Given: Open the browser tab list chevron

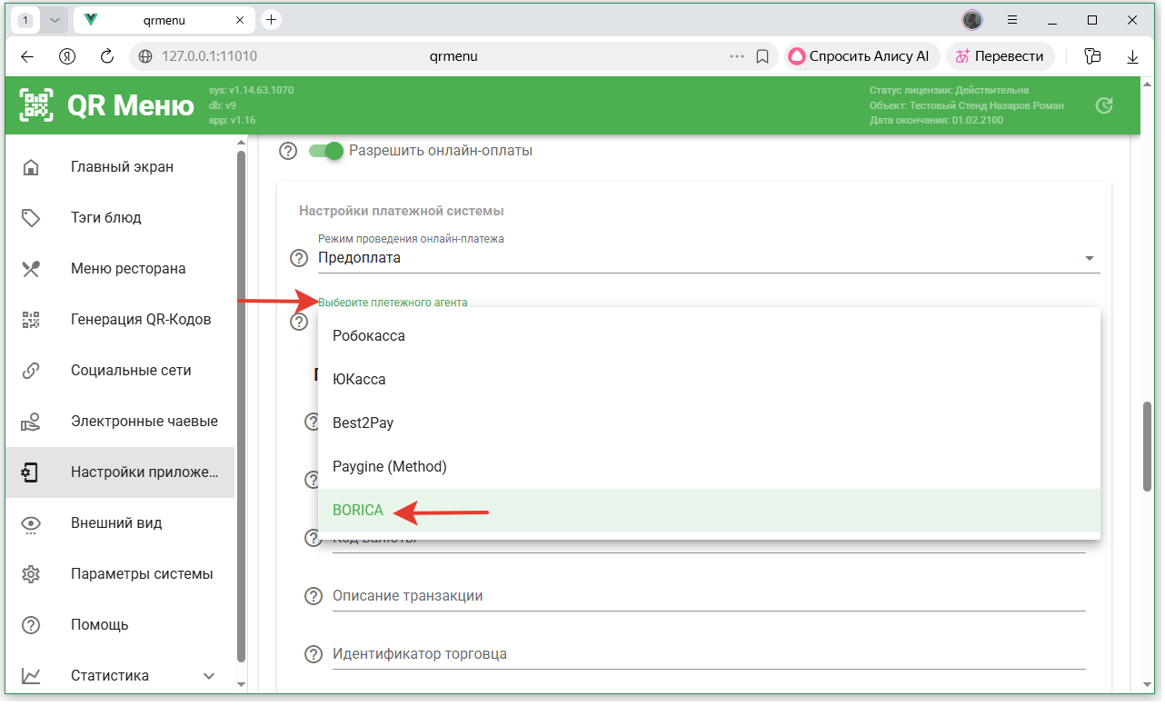Looking at the screenshot, I should coord(55,20).
